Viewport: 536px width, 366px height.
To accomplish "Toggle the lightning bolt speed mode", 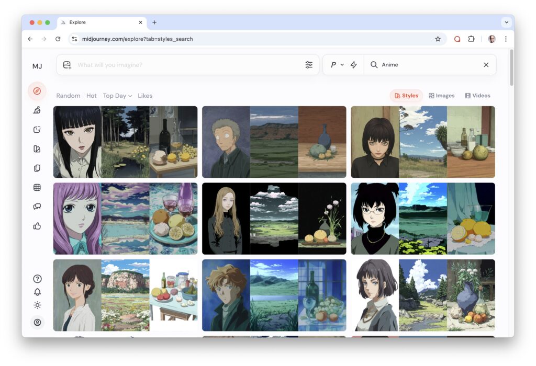I will [x=354, y=65].
